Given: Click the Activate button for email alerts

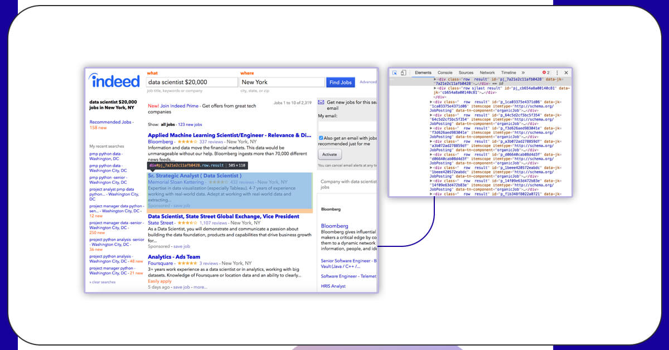Looking at the screenshot, I should point(329,154).
